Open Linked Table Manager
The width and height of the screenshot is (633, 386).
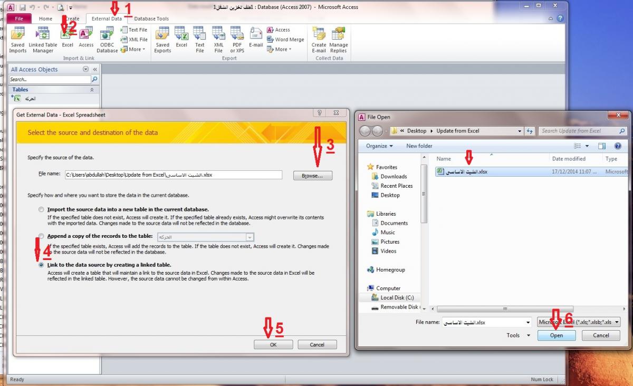pyautogui.click(x=43, y=40)
